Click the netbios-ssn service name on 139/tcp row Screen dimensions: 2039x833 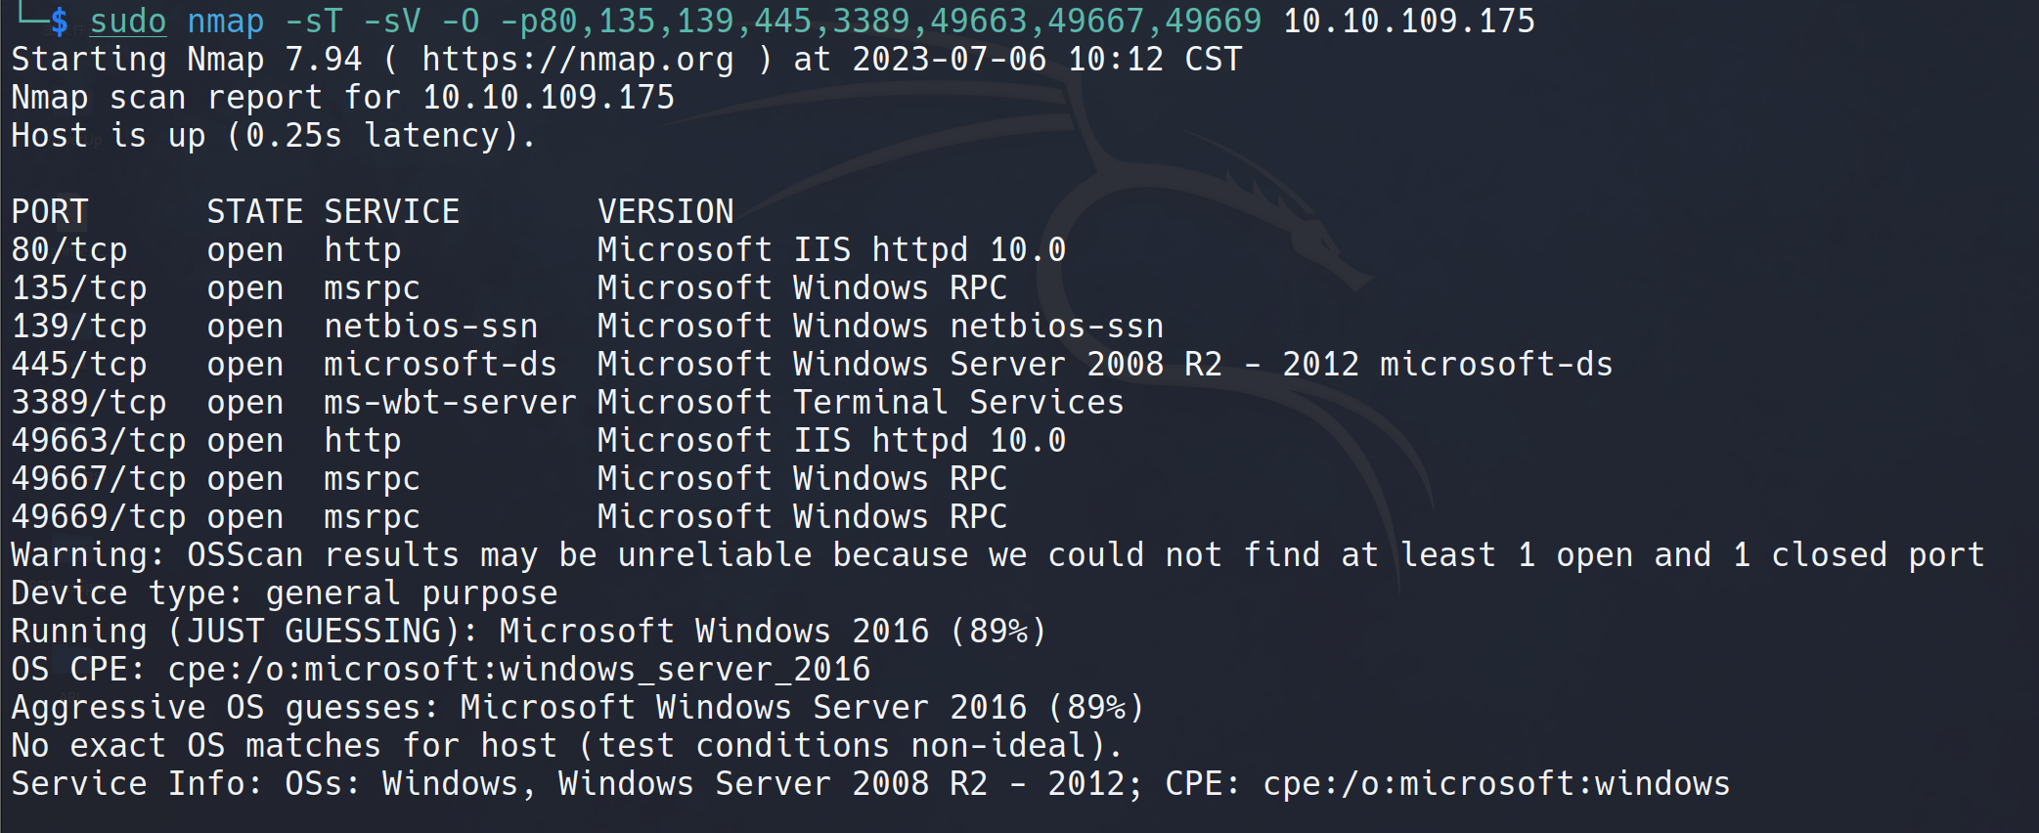coord(430,327)
